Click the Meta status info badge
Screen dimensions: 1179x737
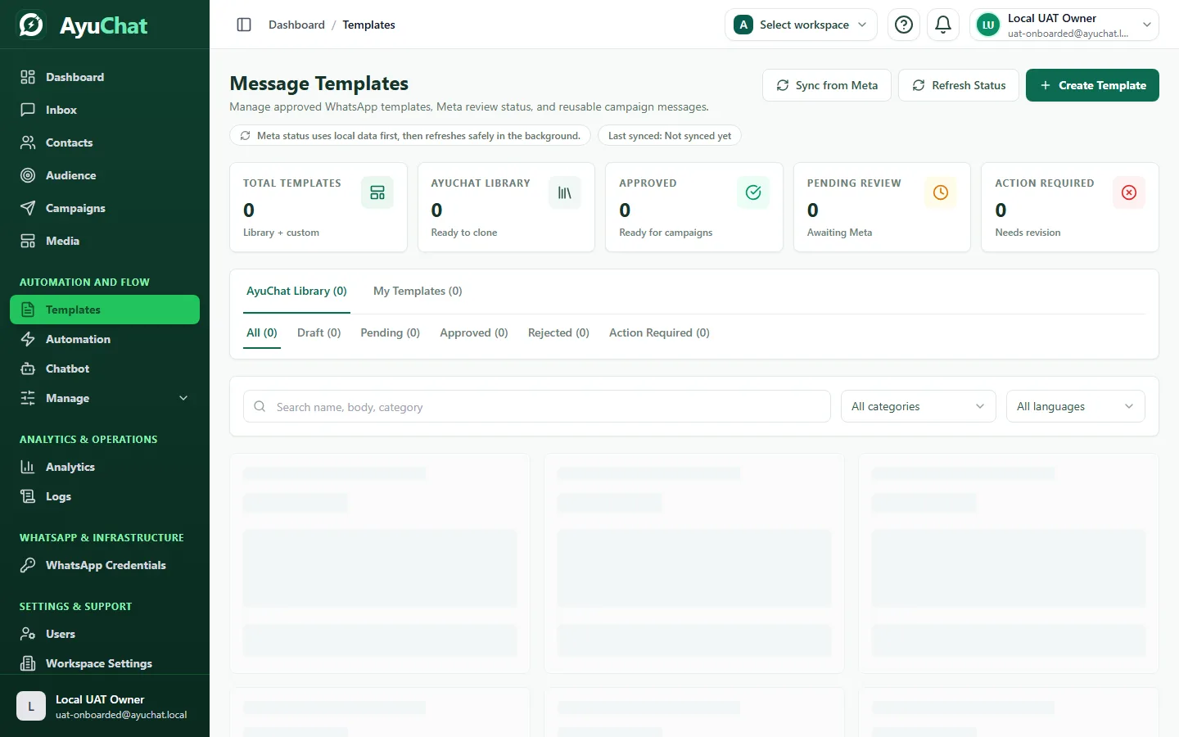tap(410, 136)
